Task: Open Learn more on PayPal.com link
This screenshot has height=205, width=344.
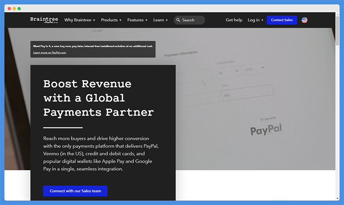Action: coord(49,52)
